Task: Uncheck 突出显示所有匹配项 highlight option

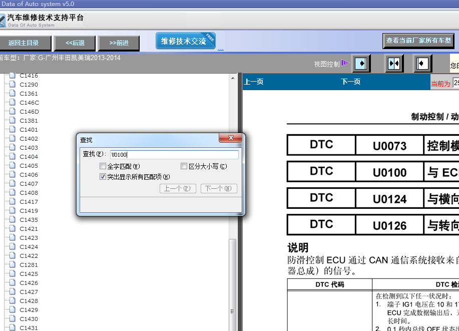Action: (103, 177)
